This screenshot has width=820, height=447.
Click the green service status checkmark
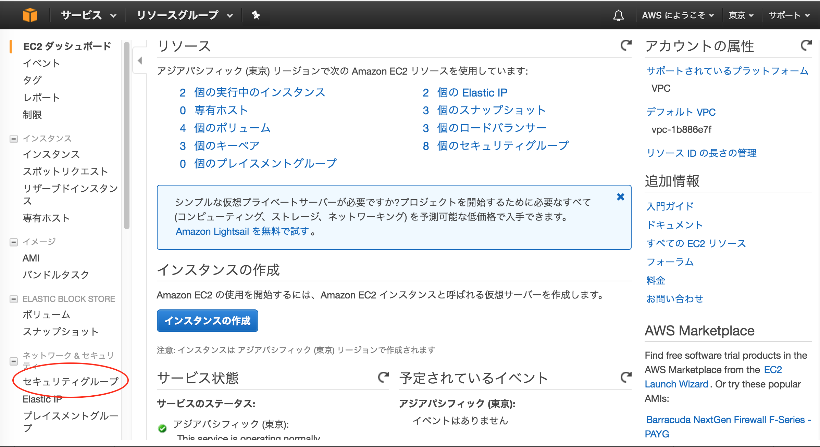pyautogui.click(x=162, y=428)
